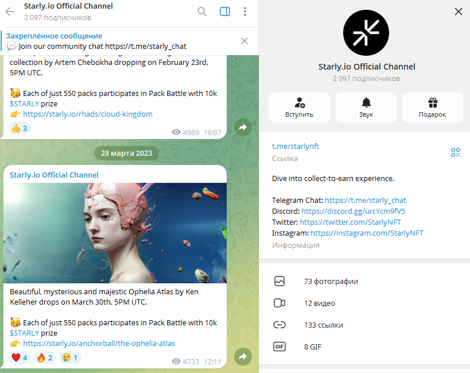Image resolution: width=470 pixels, height=373 pixels.
Task: Visit the Discord invite link
Action: 354,211
